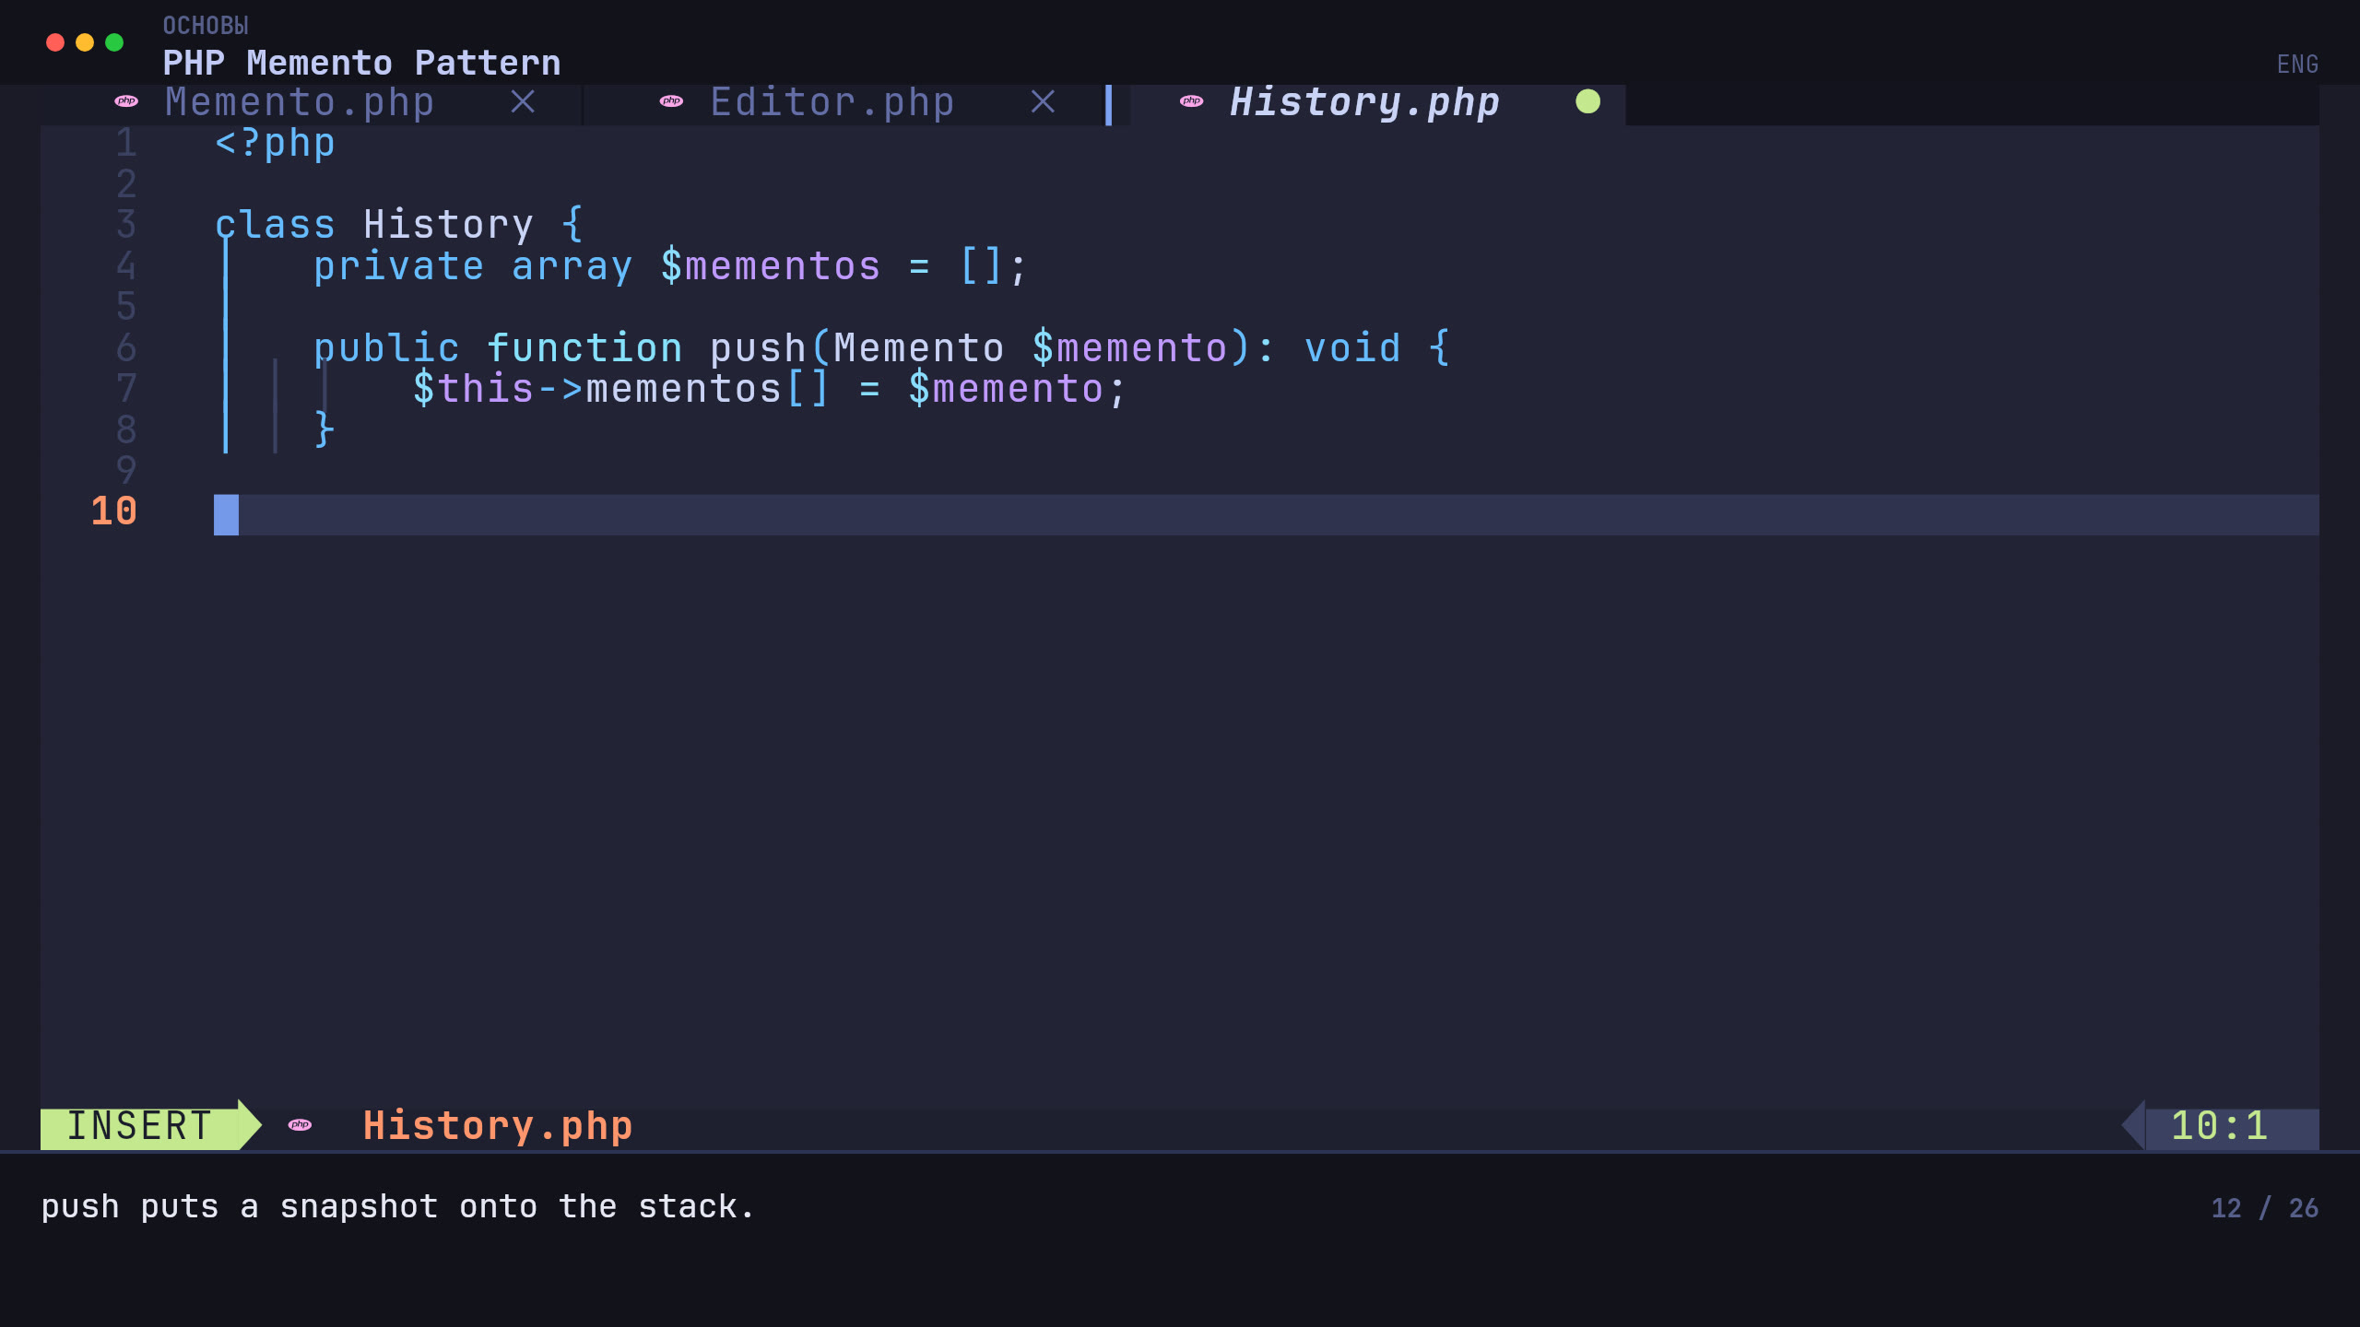The height and width of the screenshot is (1327, 2360).
Task: Close the Editor.php tab
Action: point(1043,101)
